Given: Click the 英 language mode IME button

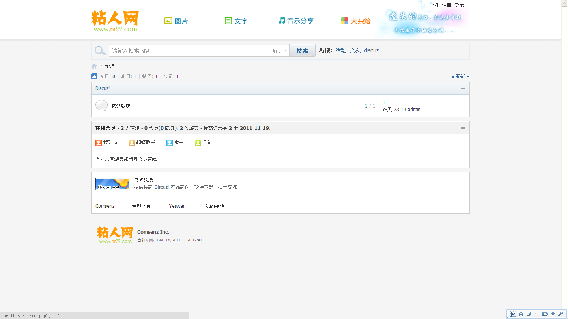Looking at the screenshot, I should pos(521,314).
